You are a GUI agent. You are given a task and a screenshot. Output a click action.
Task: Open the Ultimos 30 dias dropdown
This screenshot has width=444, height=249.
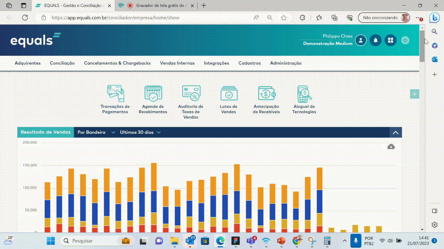tap(140, 132)
